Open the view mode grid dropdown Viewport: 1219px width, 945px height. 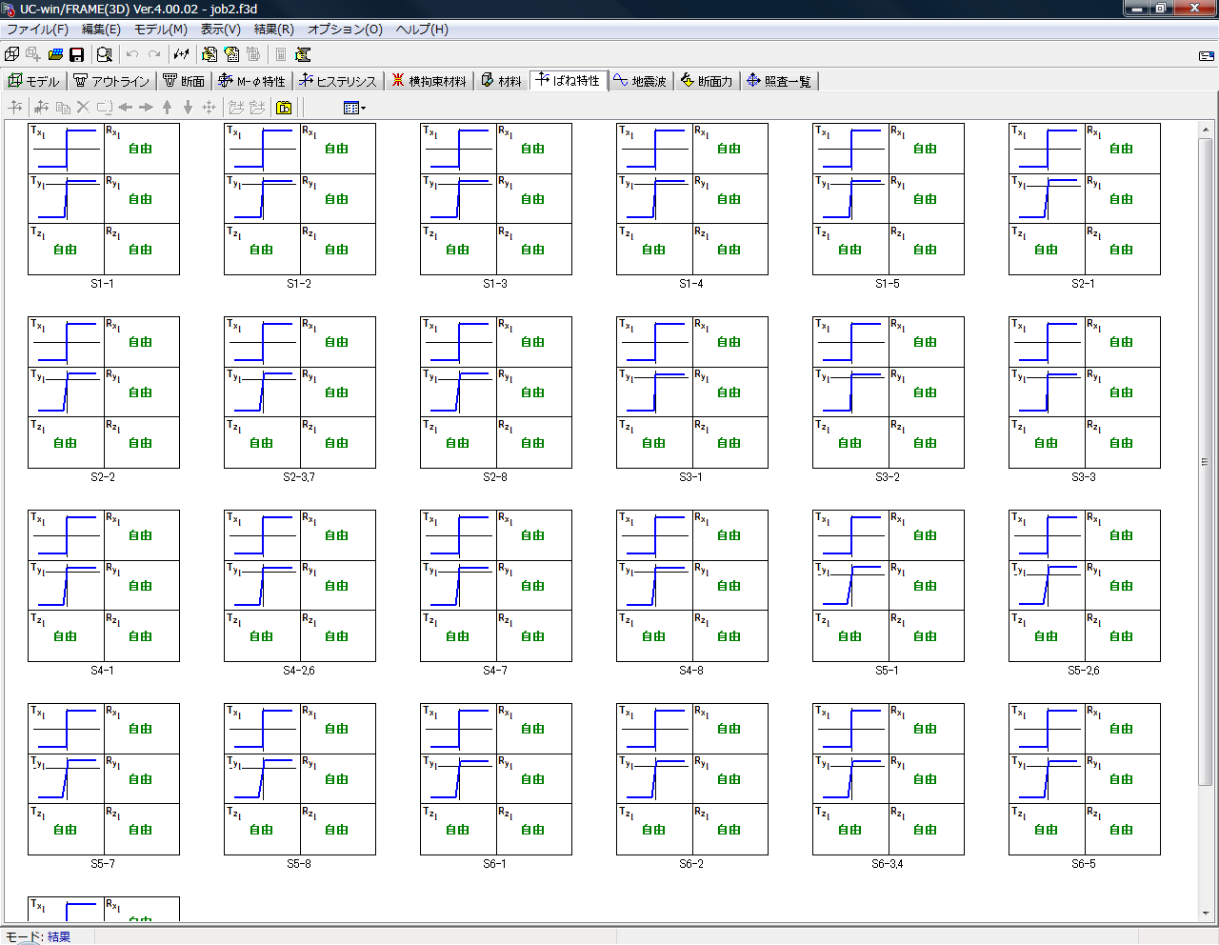pos(354,108)
